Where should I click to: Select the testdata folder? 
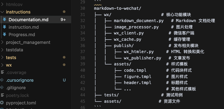tap(14, 50)
